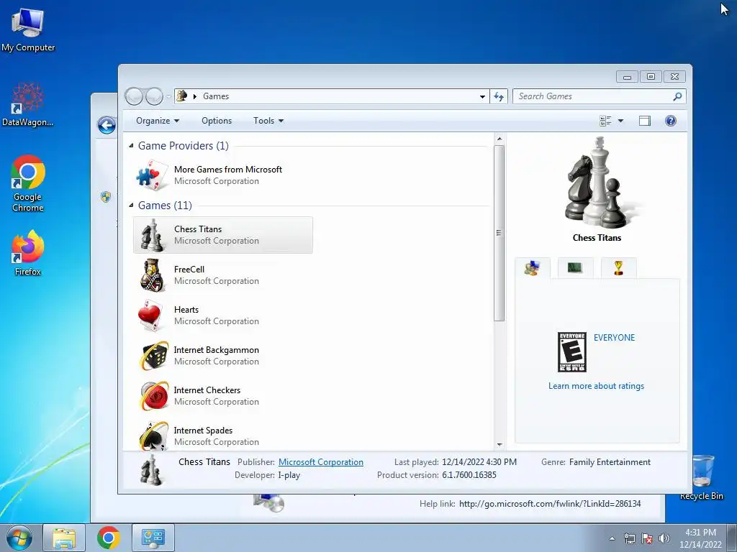Click the More Games from Microsoft title
The width and height of the screenshot is (737, 552).
[x=228, y=170]
